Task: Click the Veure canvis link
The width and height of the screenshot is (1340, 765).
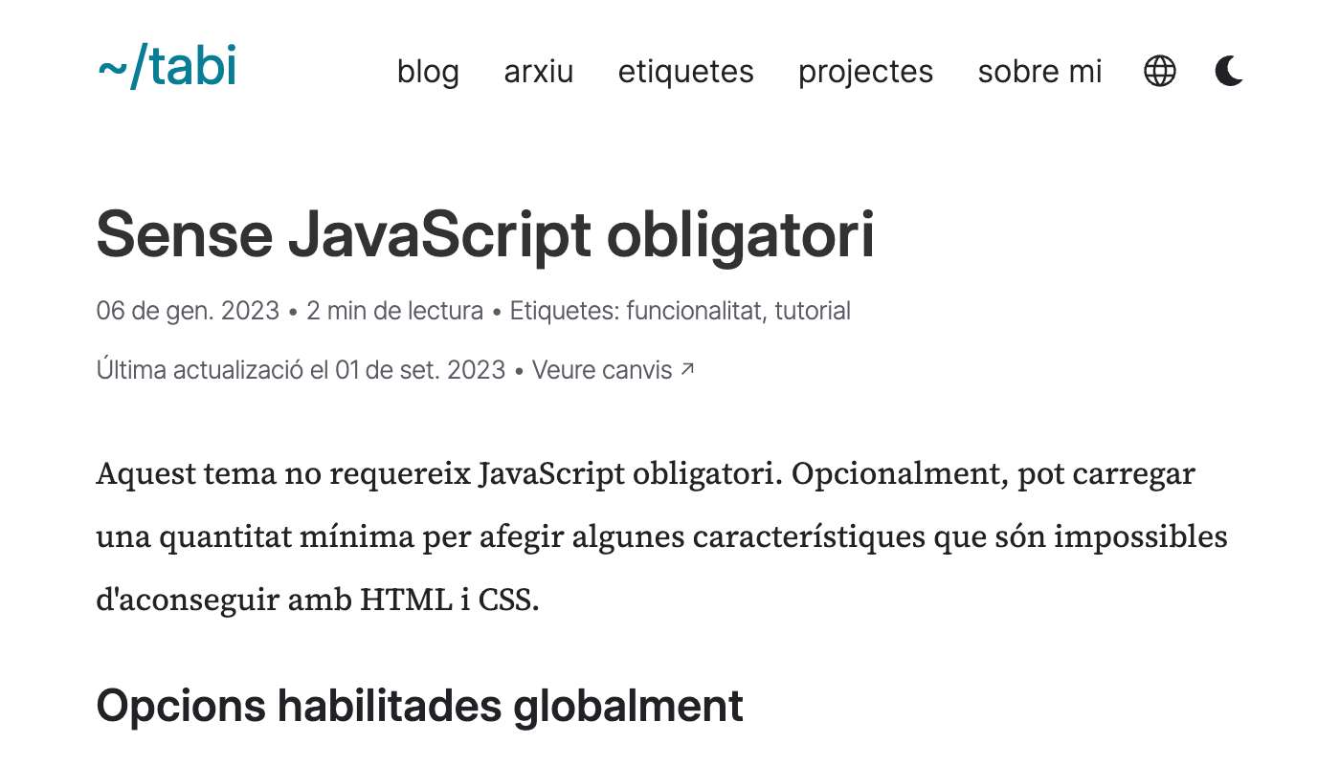Action: click(x=602, y=370)
